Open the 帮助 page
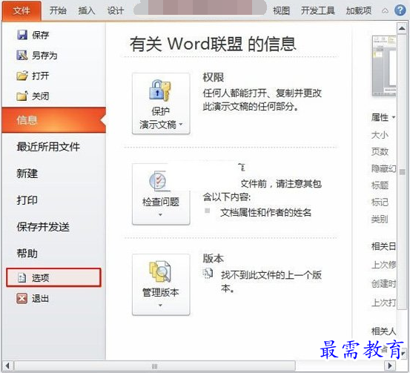410x373 pixels. [27, 254]
